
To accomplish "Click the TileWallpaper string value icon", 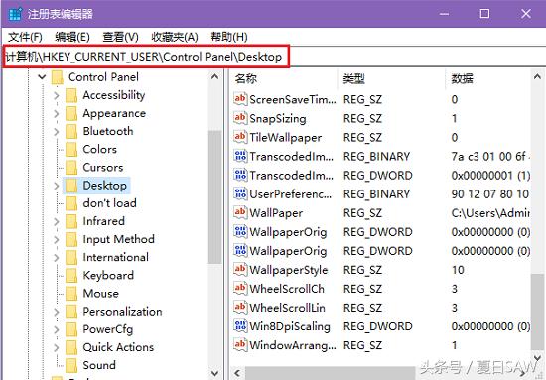I will tap(240, 137).
